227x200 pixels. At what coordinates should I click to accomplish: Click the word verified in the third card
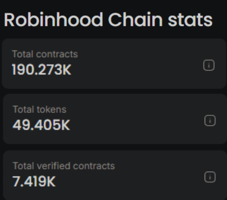53,166
